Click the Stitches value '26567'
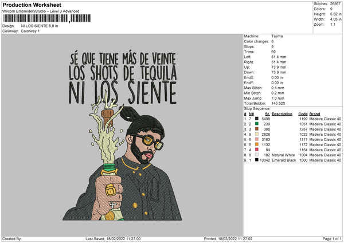This screenshot has height=243, width=344. coord(335,4)
